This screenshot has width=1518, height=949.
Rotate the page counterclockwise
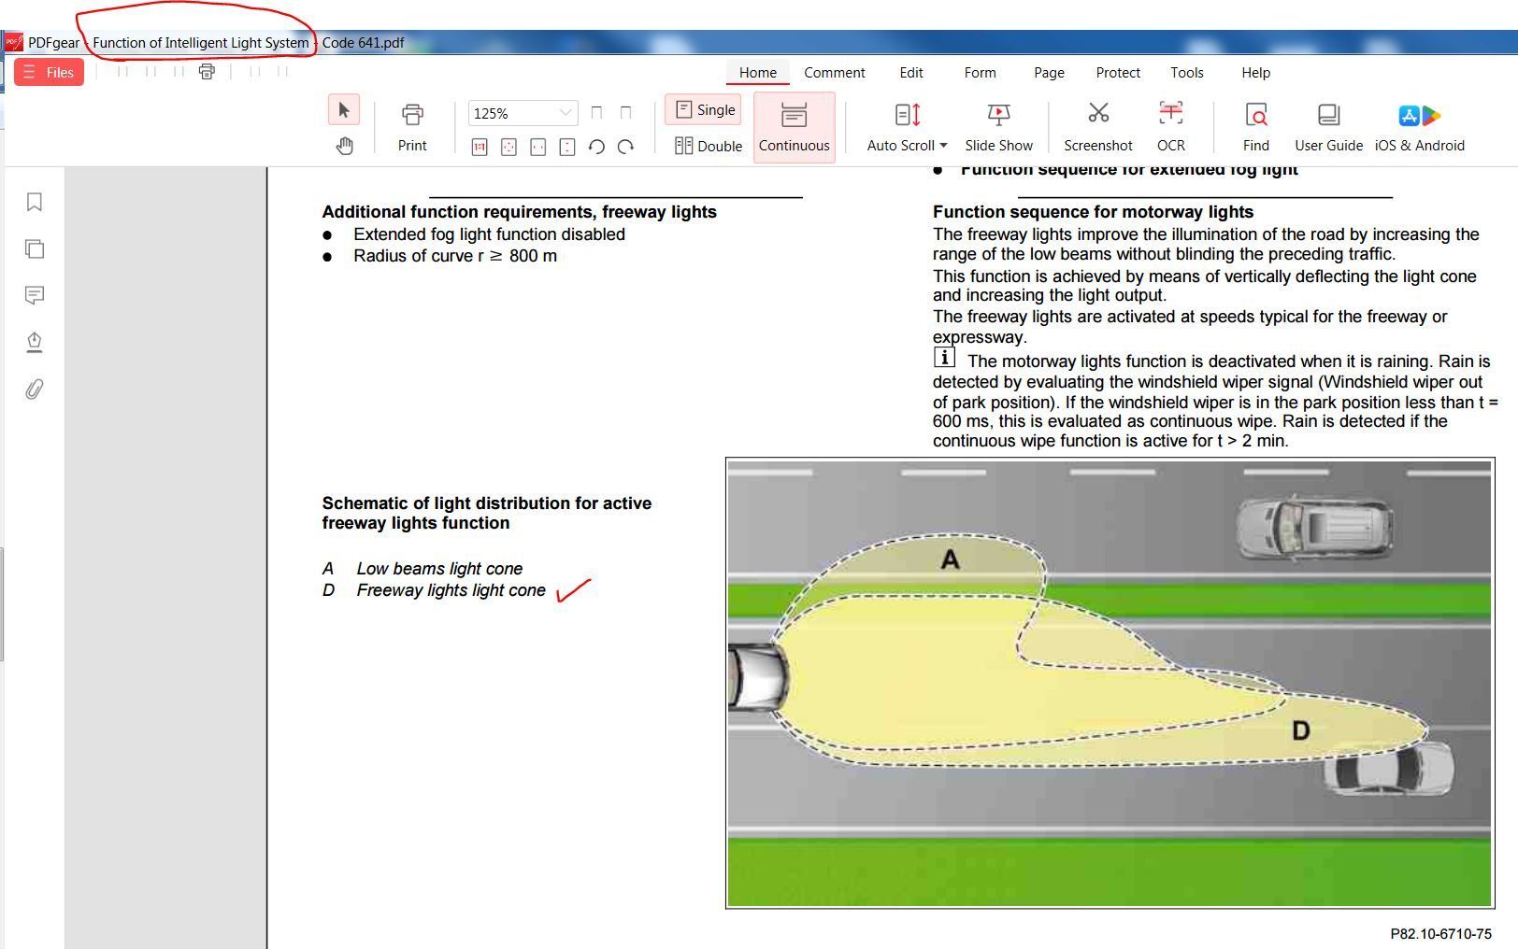tap(596, 147)
